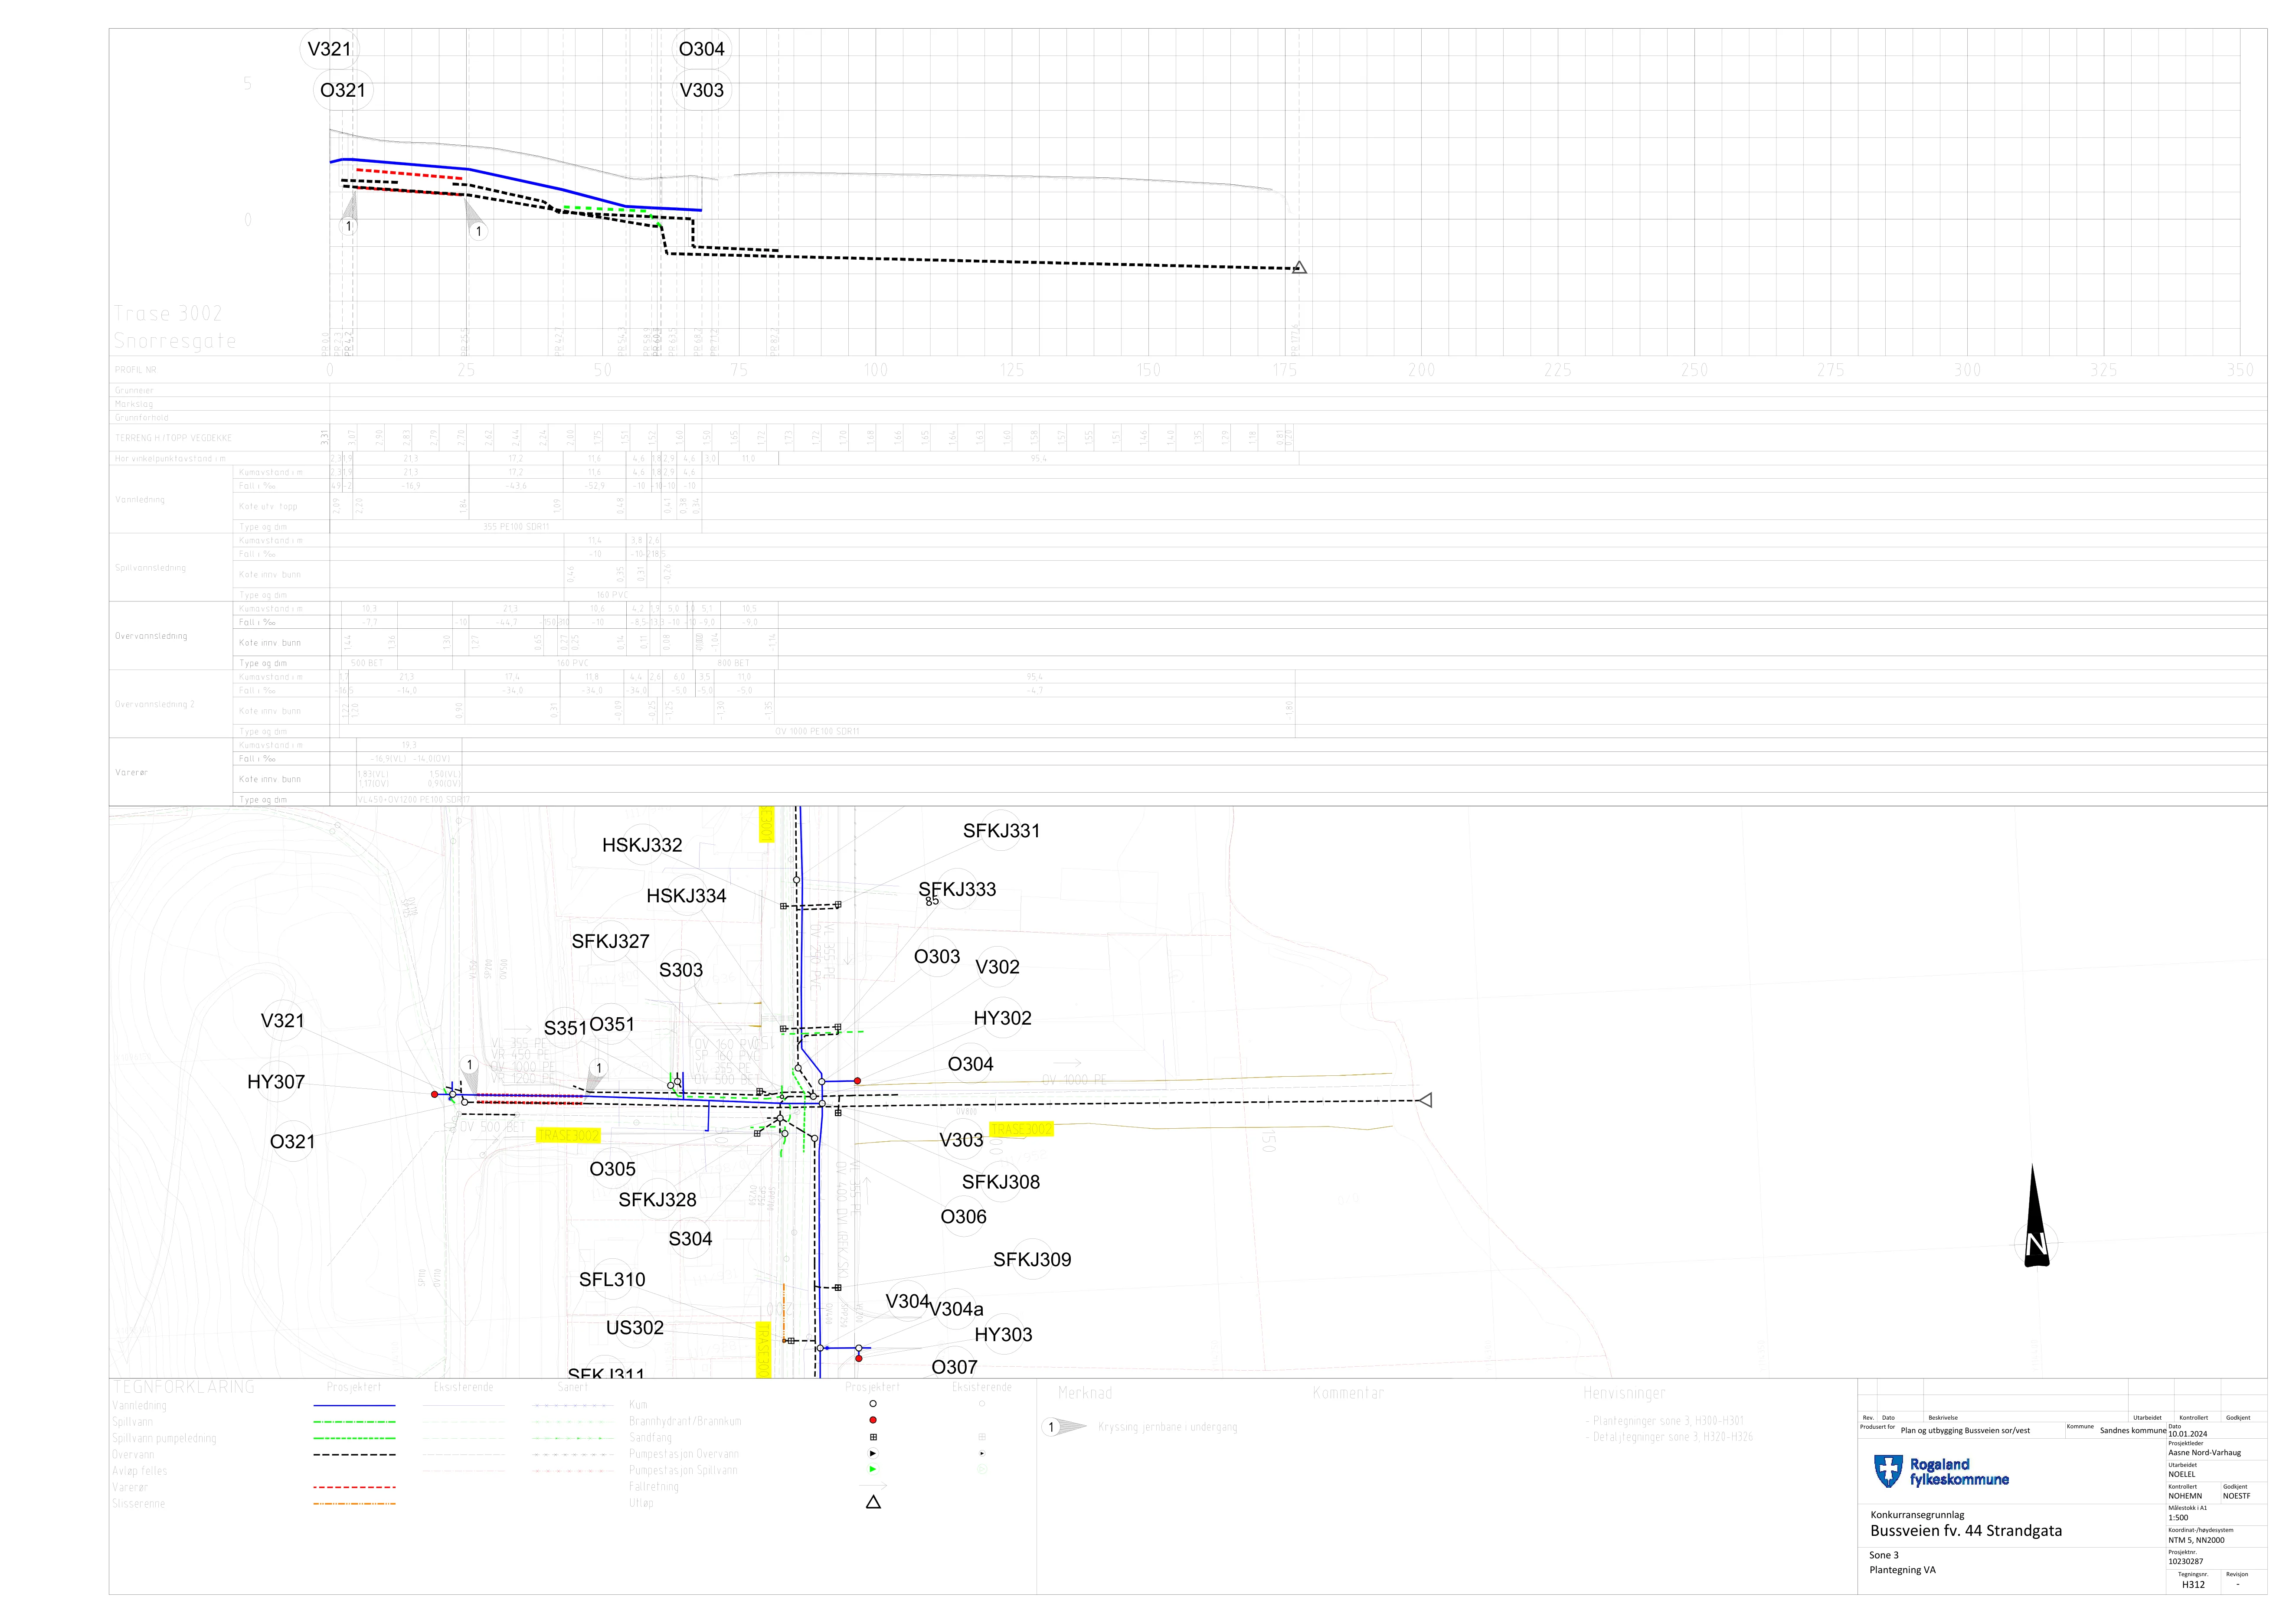Click profile chainage number "250"
The image size is (2296, 1623).
point(1694,370)
